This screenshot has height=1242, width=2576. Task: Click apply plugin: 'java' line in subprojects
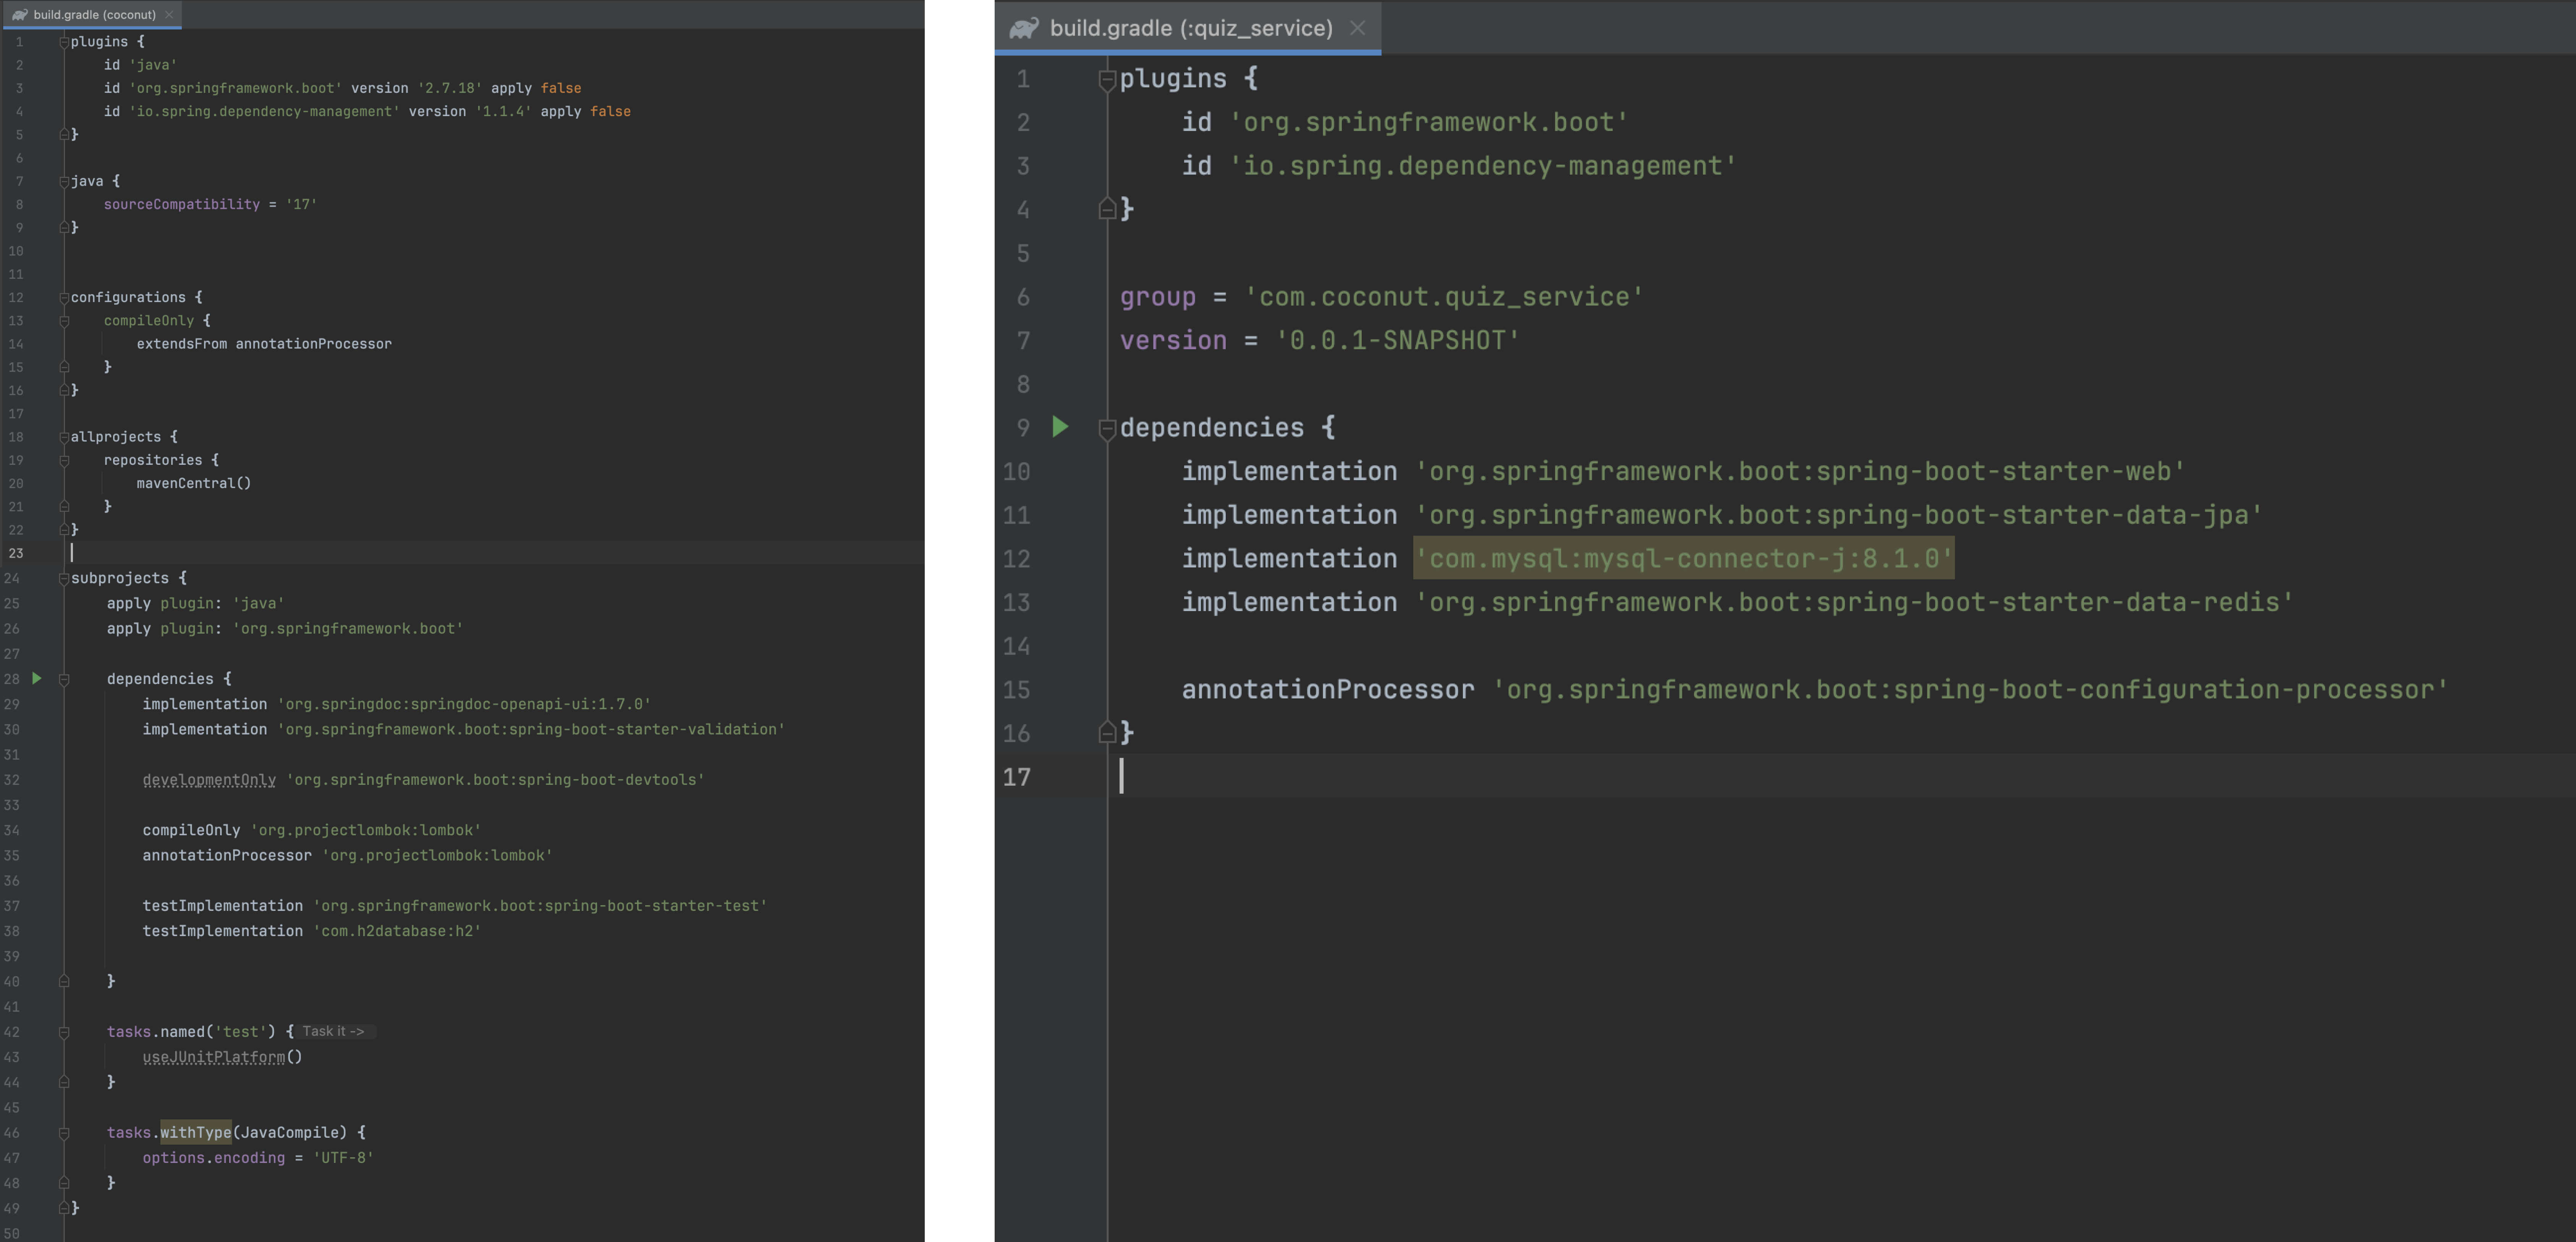pos(196,603)
